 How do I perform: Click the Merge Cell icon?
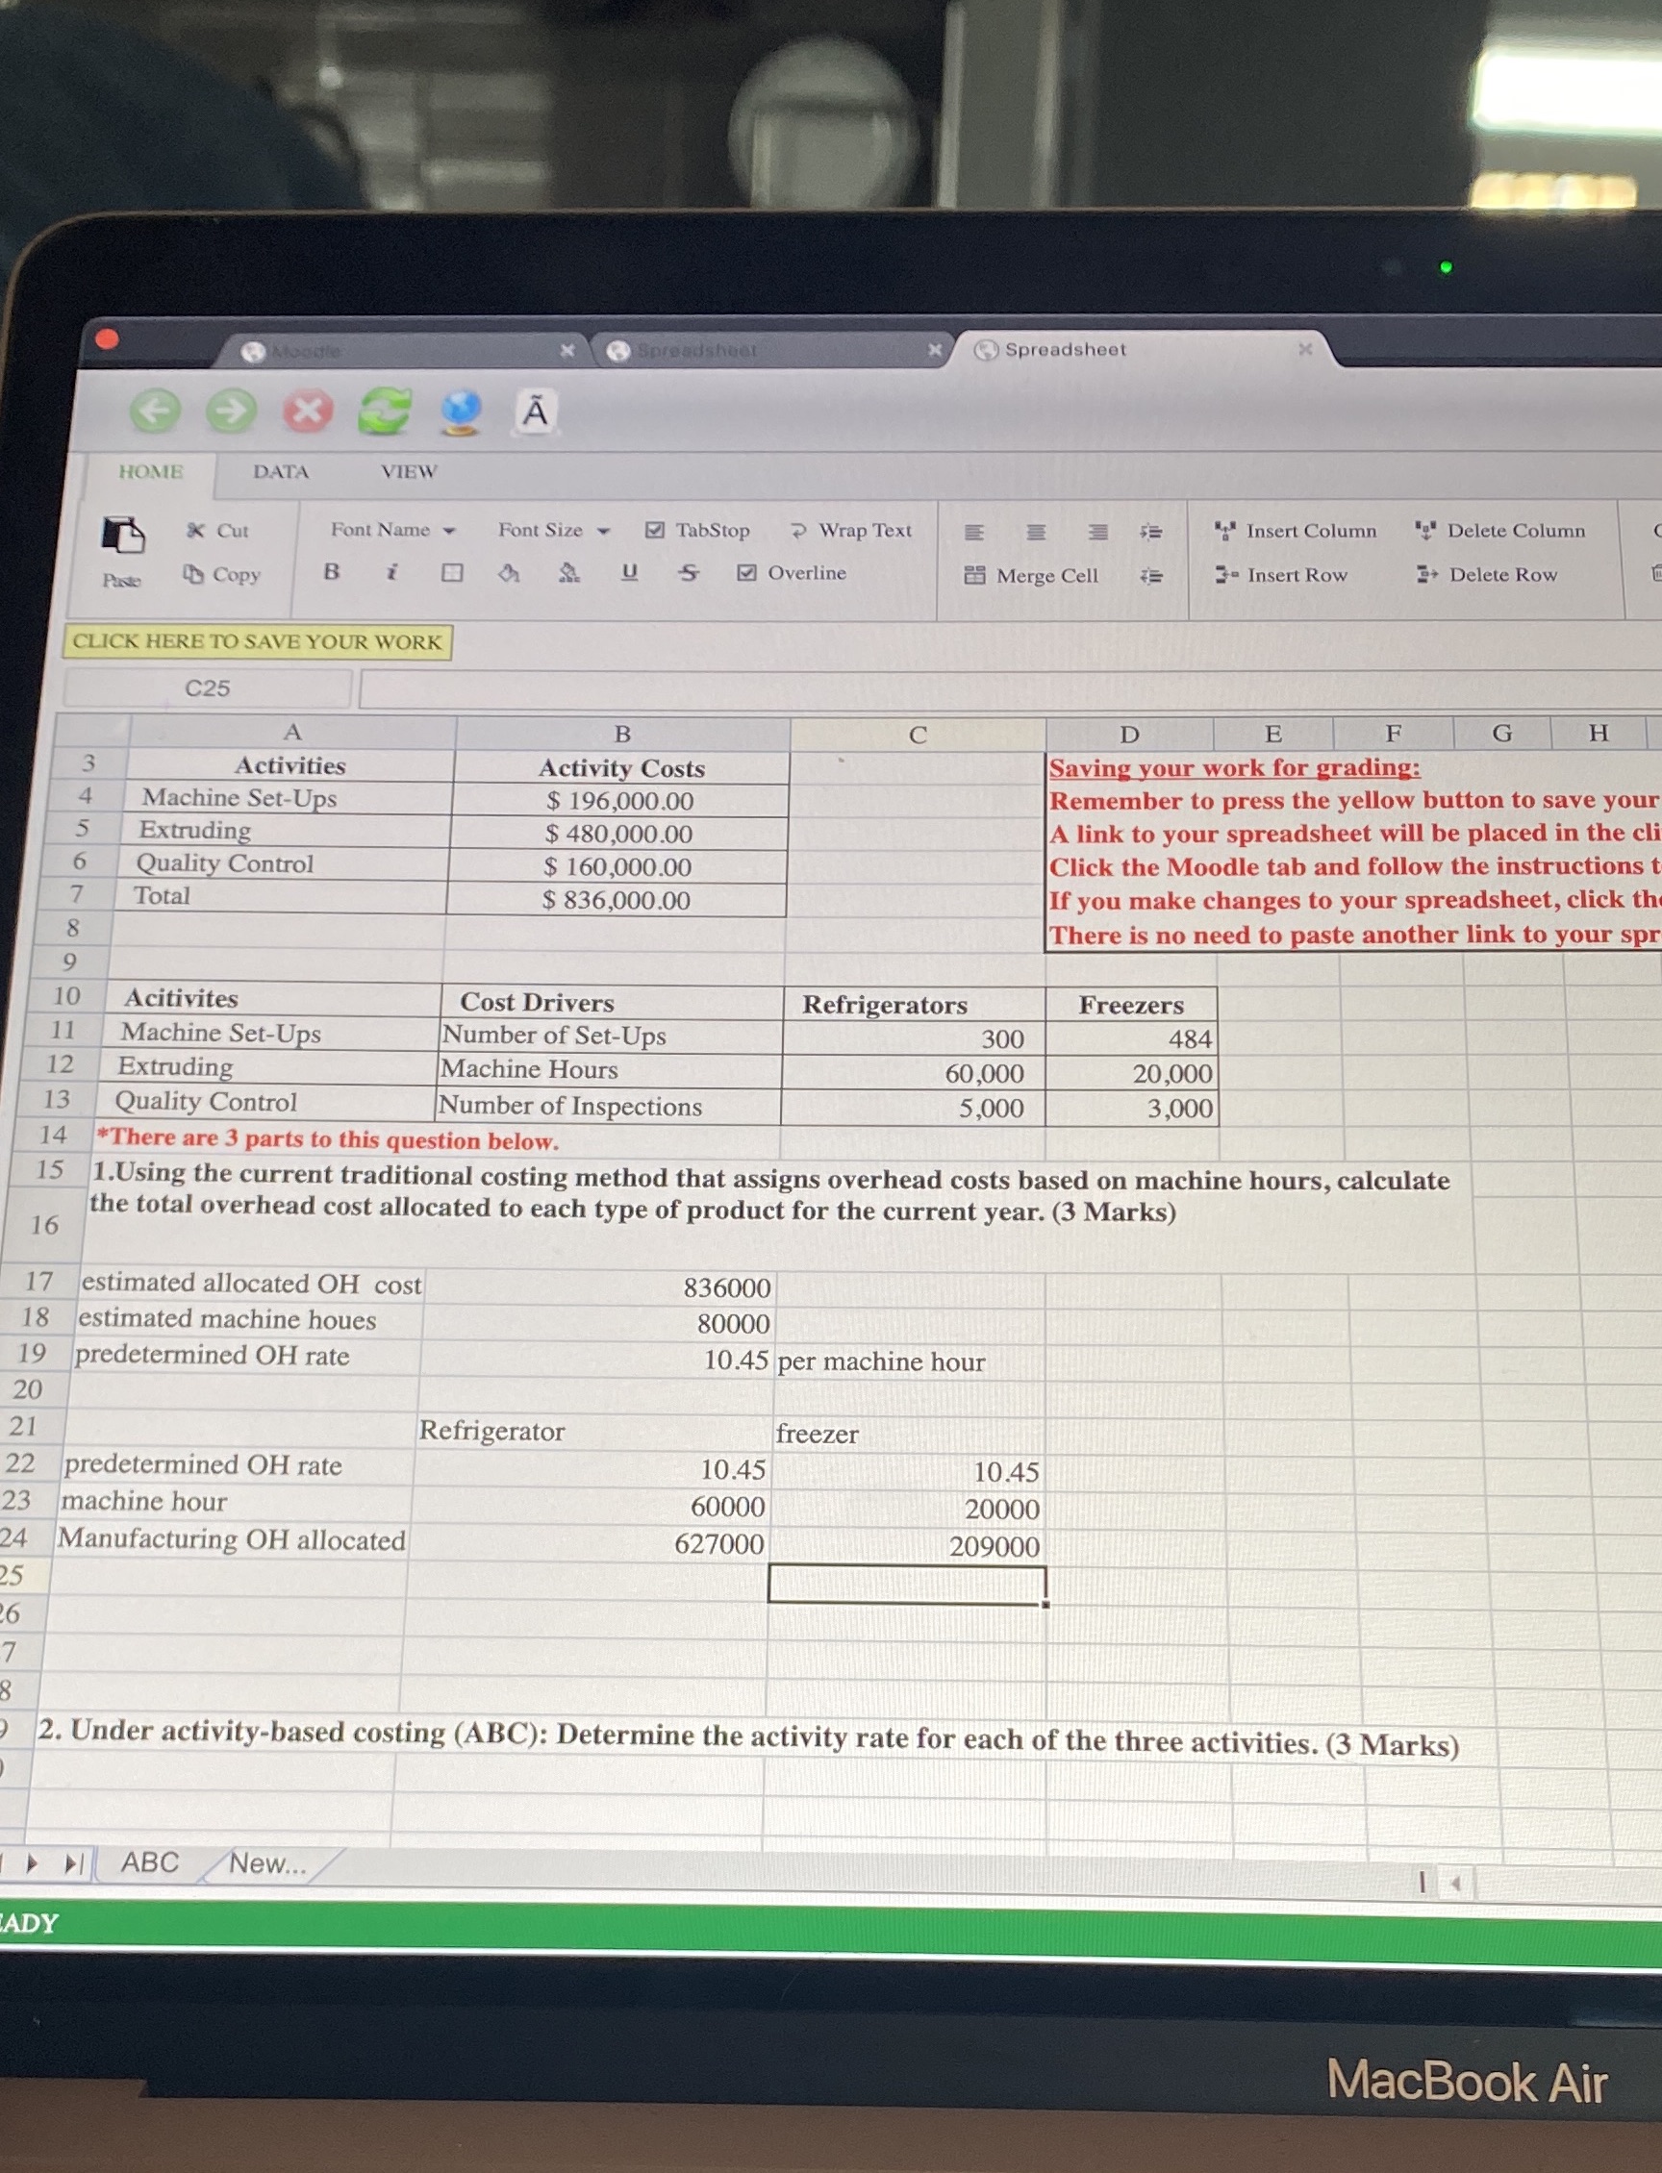[x=974, y=575]
